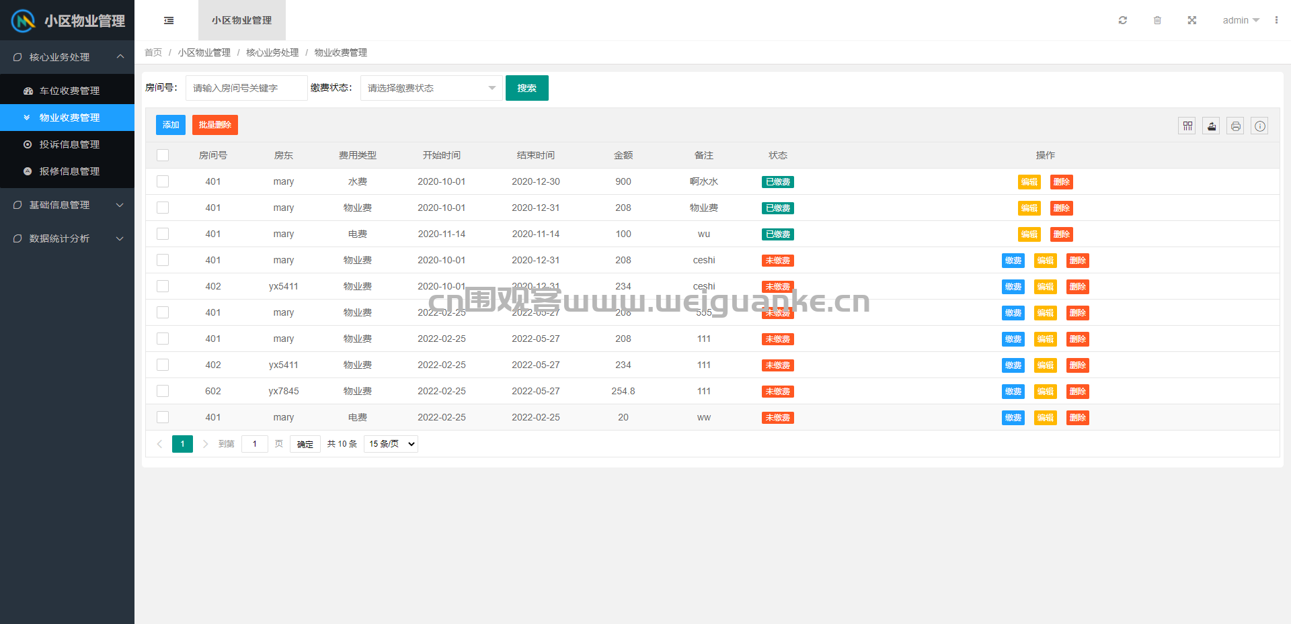Check the 402 row ending 2020-12-31
The width and height of the screenshot is (1291, 624).
(163, 286)
